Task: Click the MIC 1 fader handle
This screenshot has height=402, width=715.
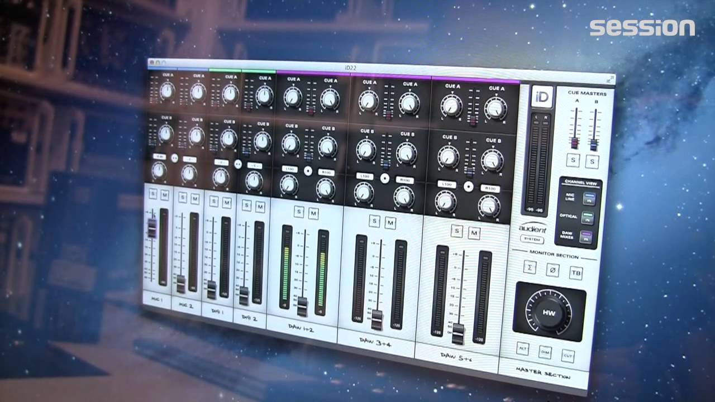Action: 151,228
